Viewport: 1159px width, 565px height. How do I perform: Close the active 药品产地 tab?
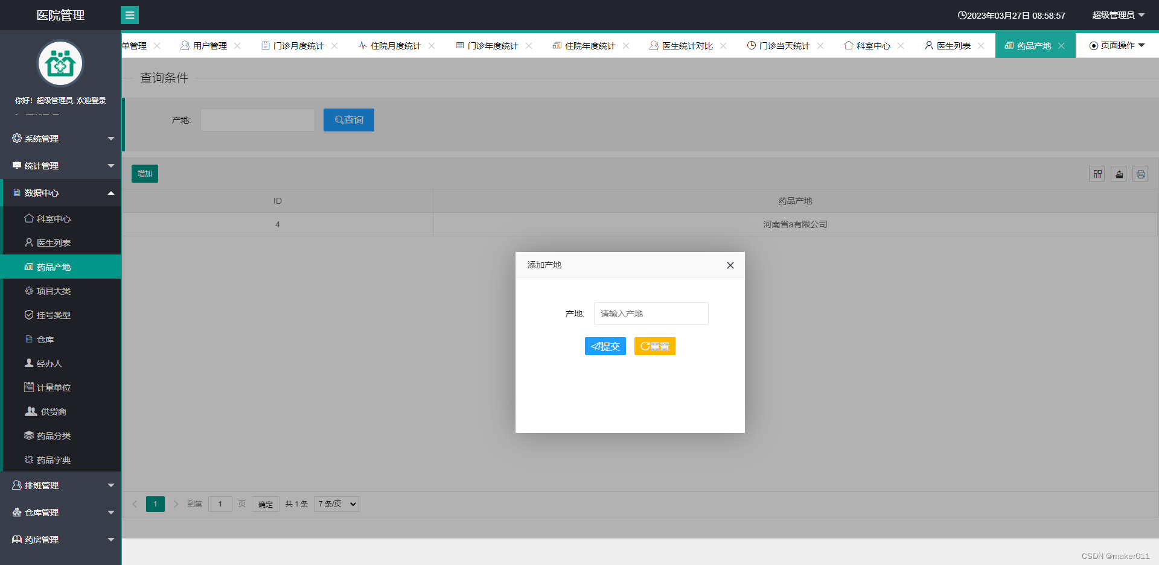tap(1061, 46)
